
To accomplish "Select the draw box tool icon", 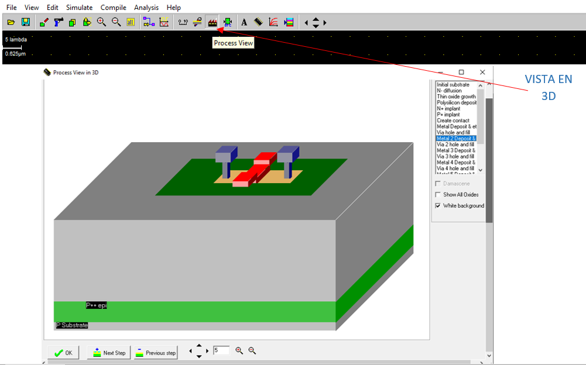I will pyautogui.click(x=44, y=22).
